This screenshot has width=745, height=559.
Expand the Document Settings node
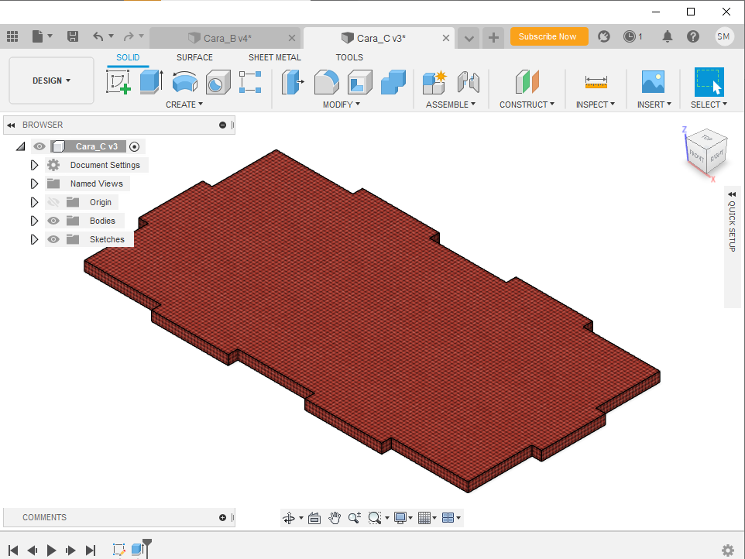[34, 165]
